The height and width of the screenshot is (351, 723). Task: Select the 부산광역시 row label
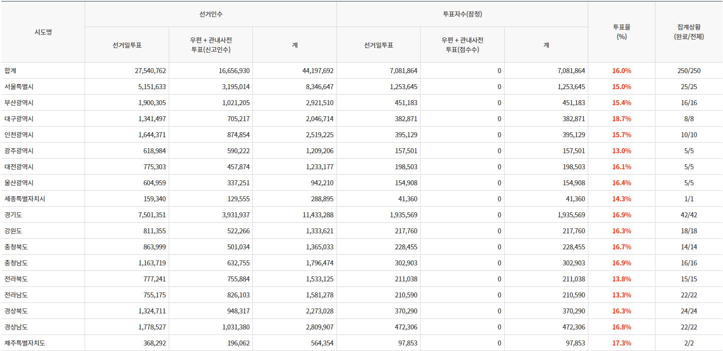click(x=19, y=103)
